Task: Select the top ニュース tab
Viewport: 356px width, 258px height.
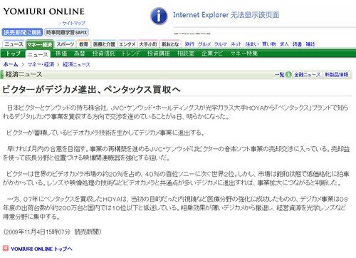Action: coord(14,44)
